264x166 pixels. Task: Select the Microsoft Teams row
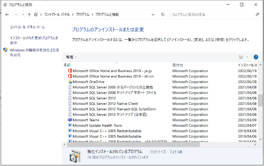coord(160,120)
